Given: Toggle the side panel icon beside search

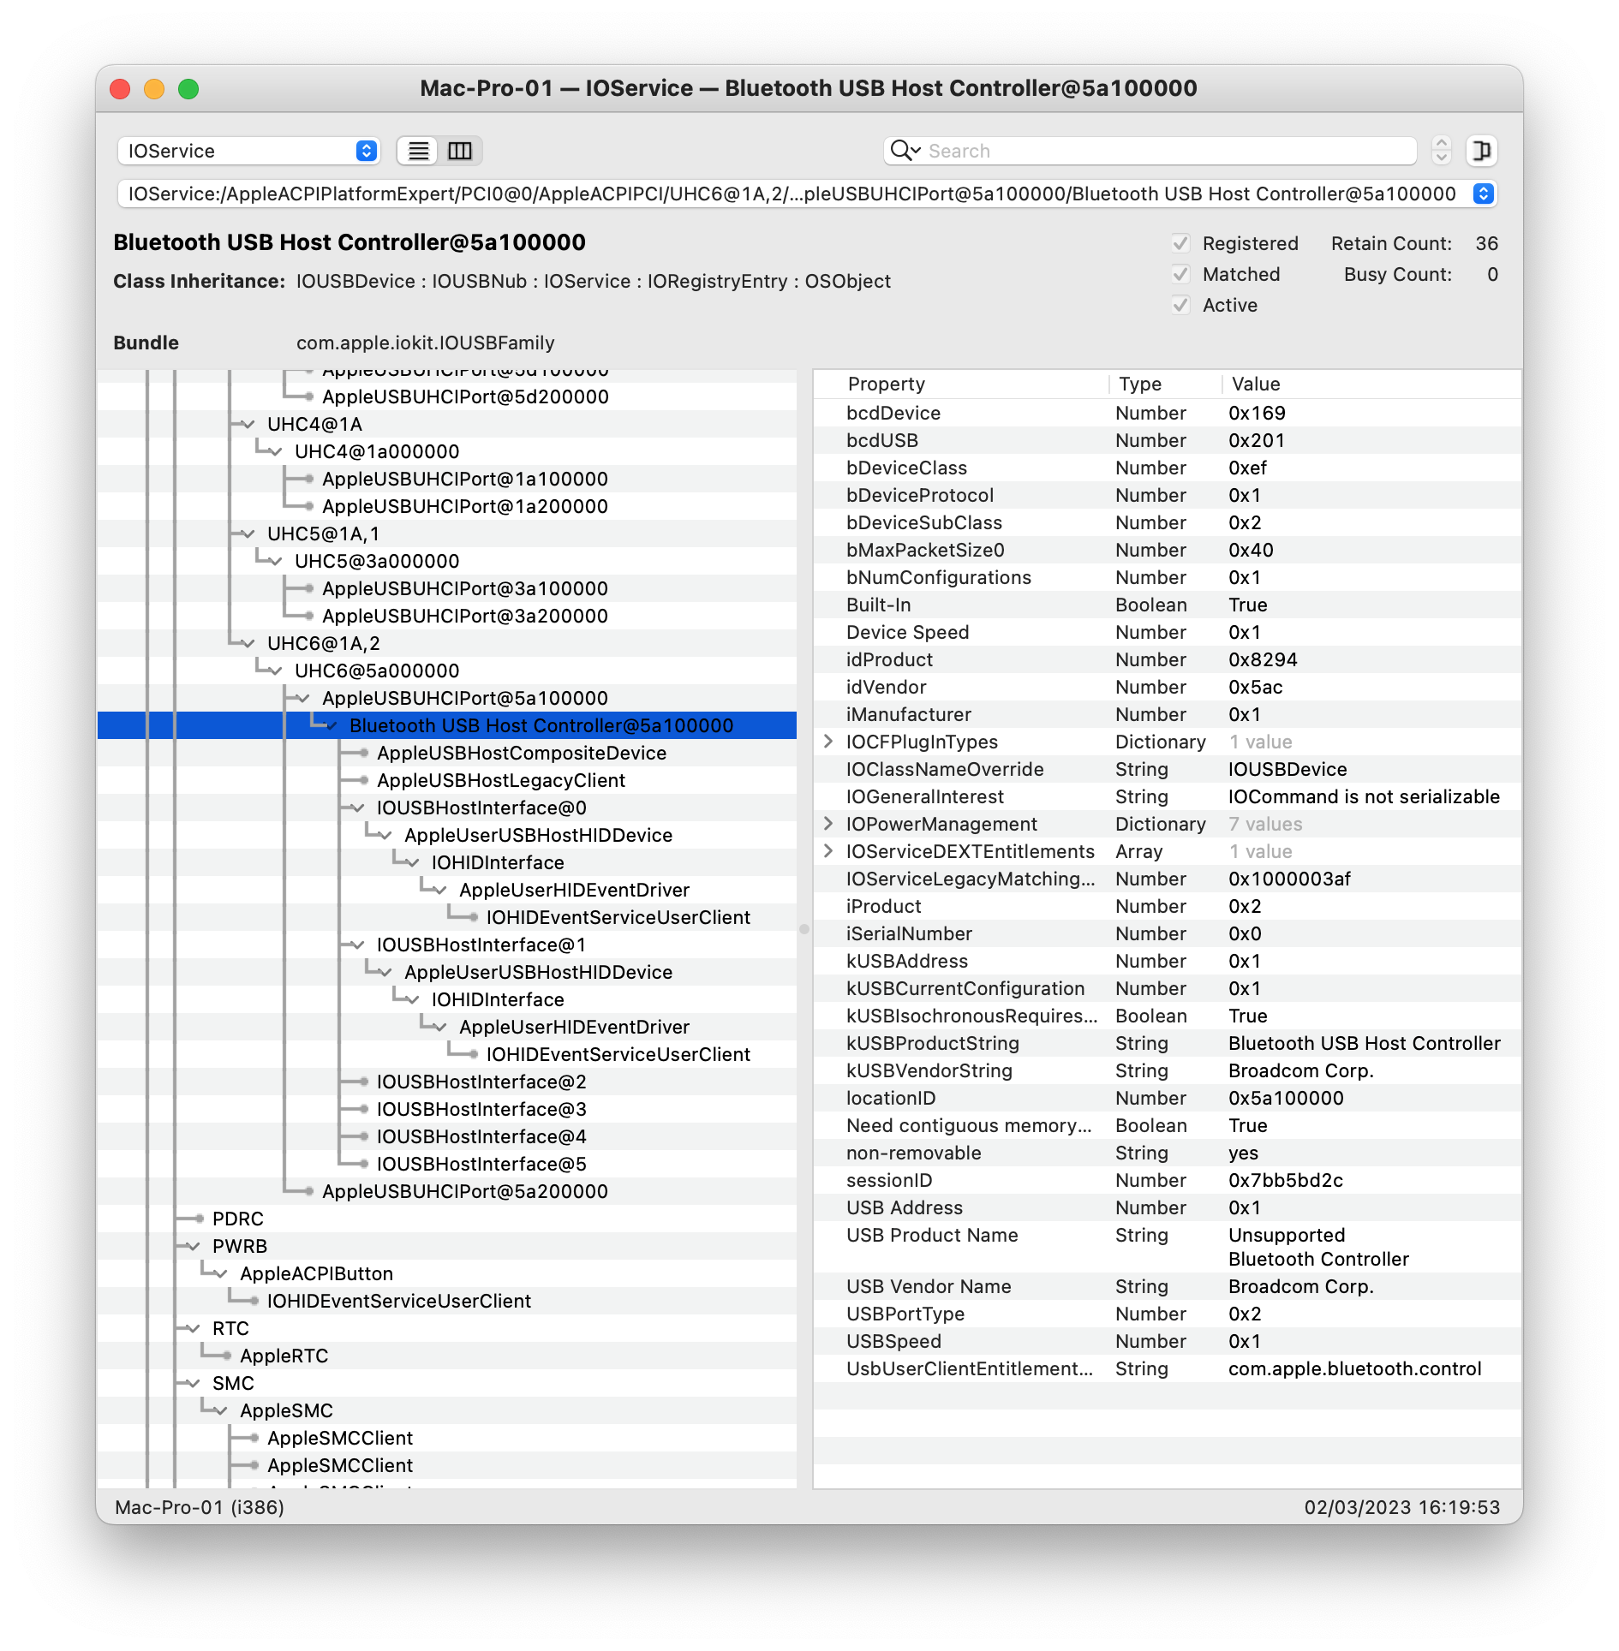Looking at the screenshot, I should [x=1481, y=152].
